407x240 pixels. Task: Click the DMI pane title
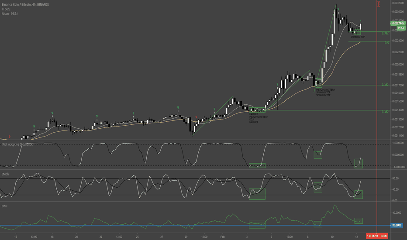point(4,206)
